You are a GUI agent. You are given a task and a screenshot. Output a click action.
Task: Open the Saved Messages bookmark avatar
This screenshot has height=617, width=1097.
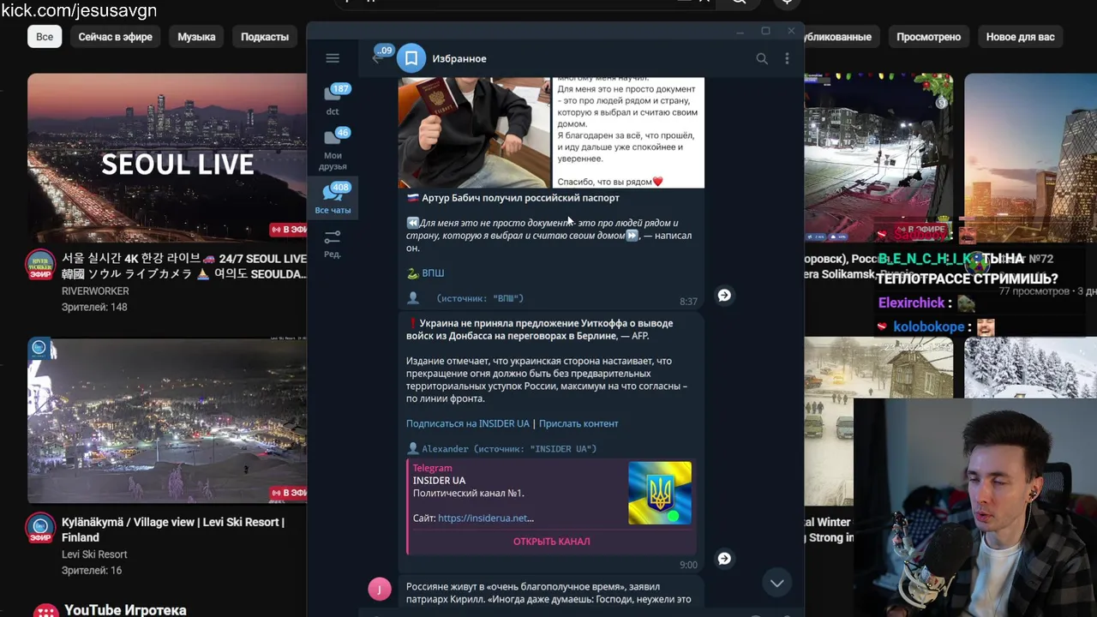coord(411,58)
